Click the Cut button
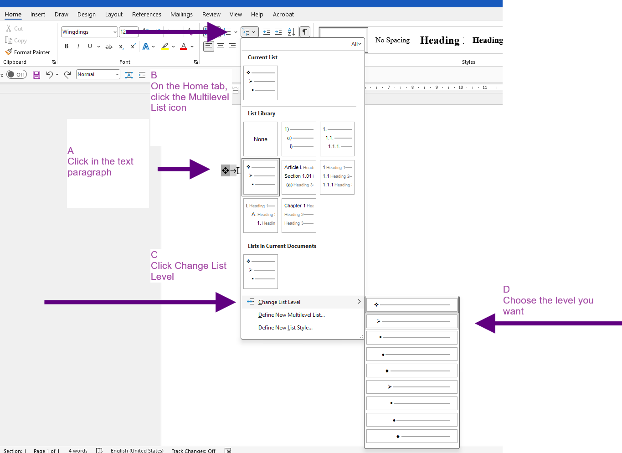This screenshot has height=453, width=622. coord(14,28)
